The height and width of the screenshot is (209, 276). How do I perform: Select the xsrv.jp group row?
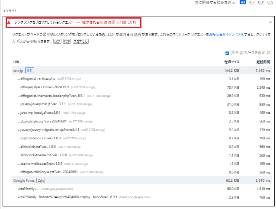pyautogui.click(x=130, y=70)
